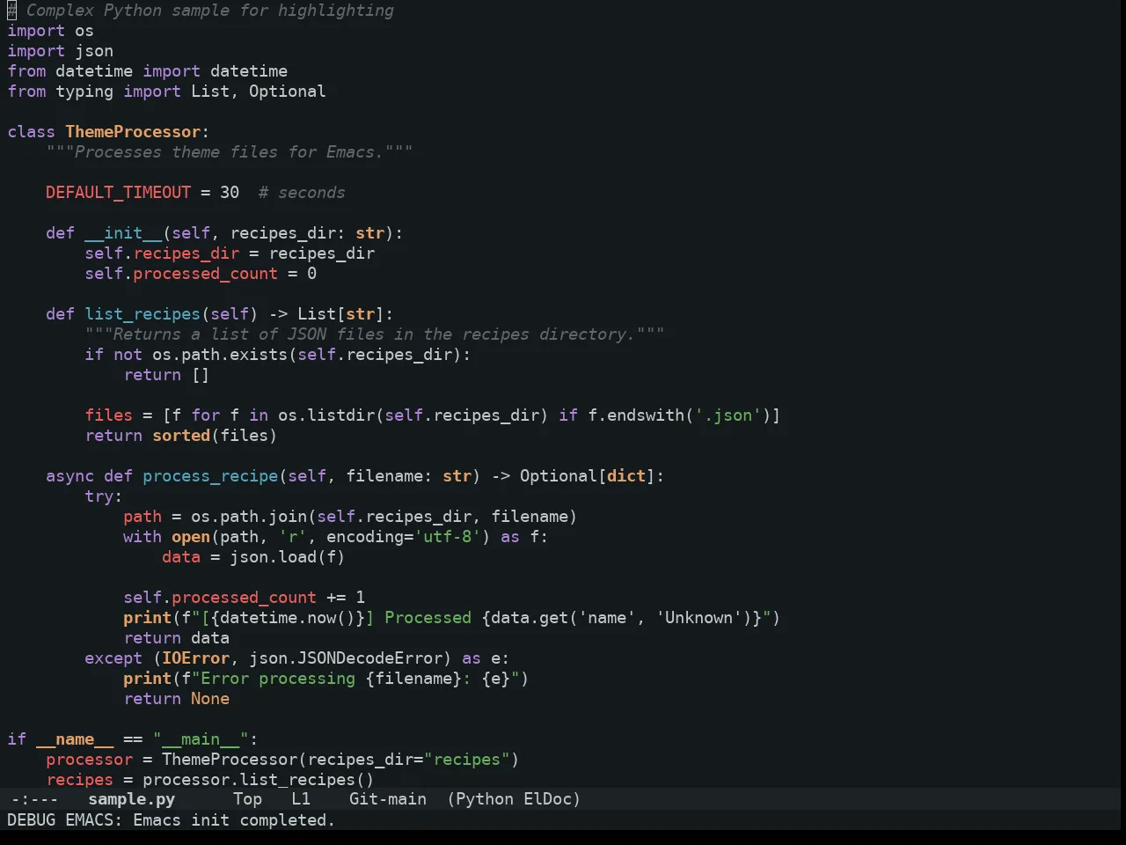Click on json.JSONDecodeError text
This screenshot has width=1126, height=845.
[x=346, y=658]
